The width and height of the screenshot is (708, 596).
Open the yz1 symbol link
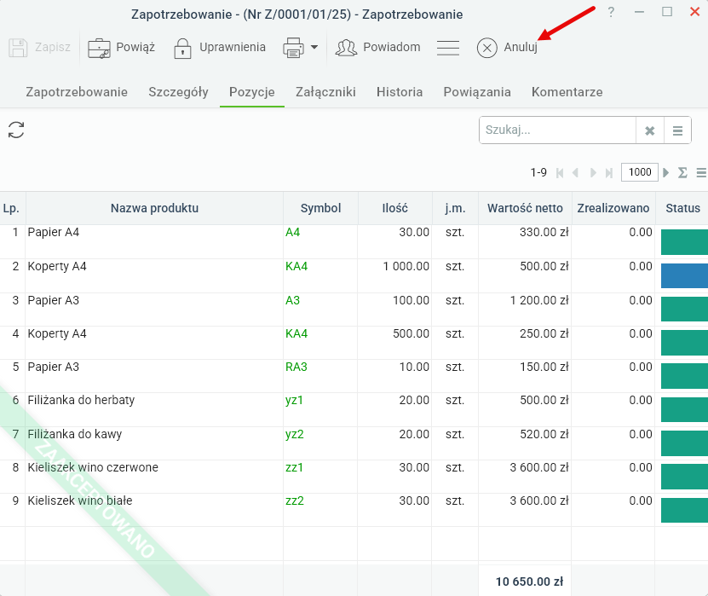(x=294, y=401)
